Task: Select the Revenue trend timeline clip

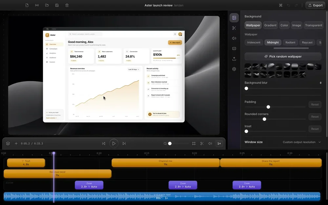Action: (x=57, y=174)
